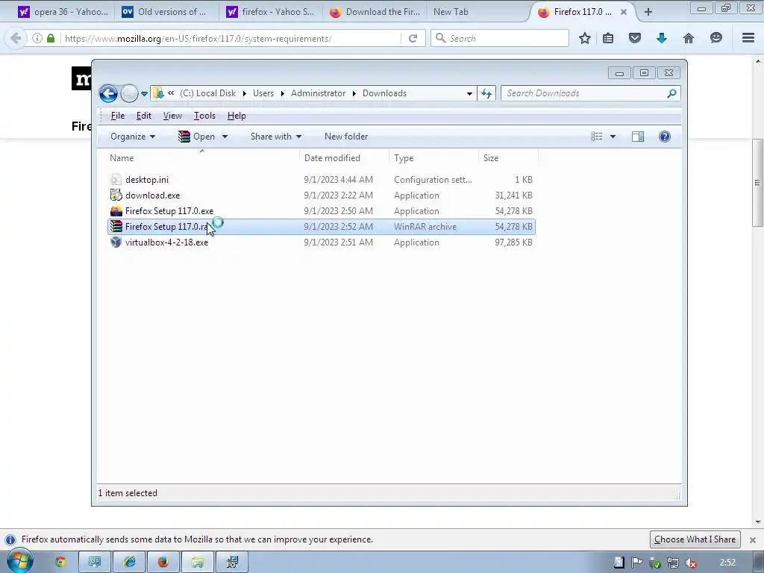Open the Windows Start button
764x573 pixels.
(x=19, y=562)
